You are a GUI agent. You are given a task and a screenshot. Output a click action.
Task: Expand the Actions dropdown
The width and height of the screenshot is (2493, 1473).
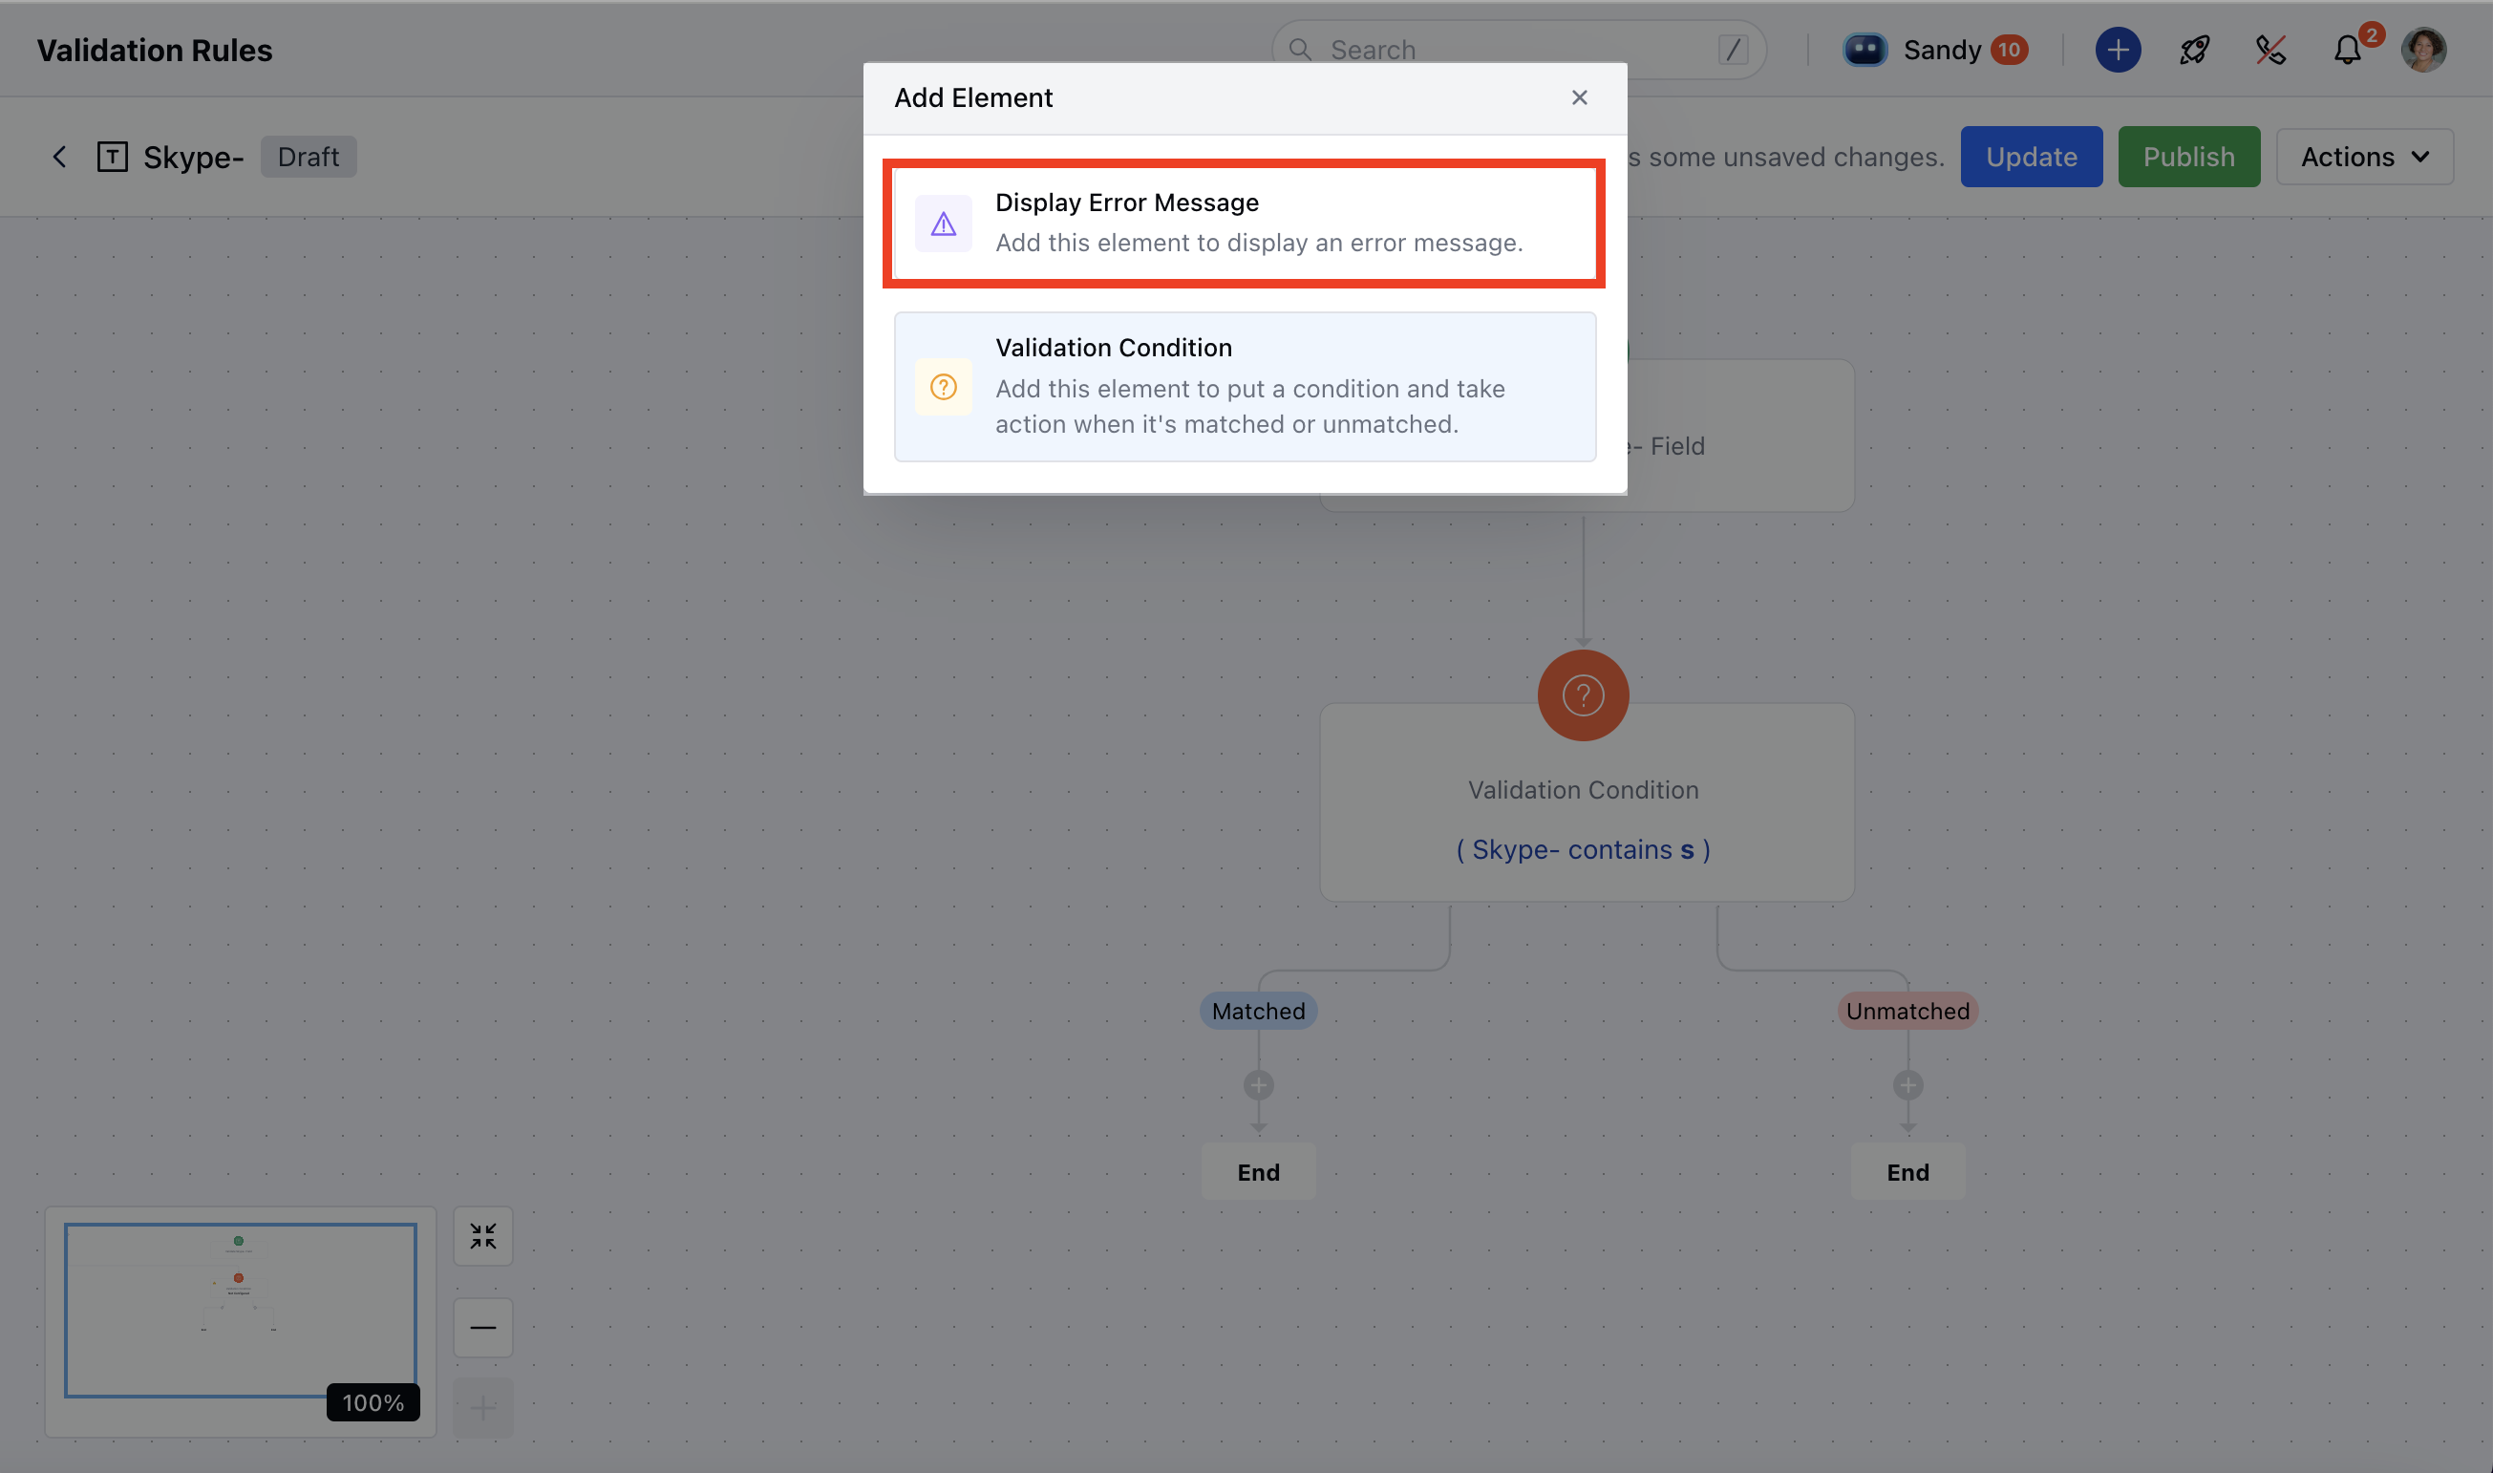2364,157
